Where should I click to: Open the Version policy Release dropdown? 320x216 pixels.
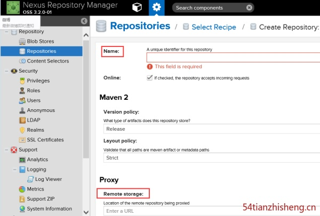tap(212, 129)
